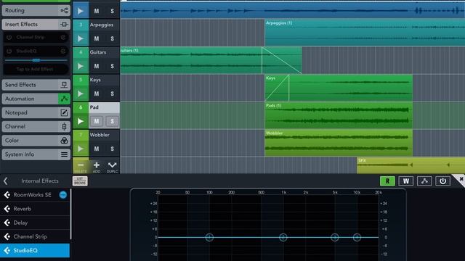Screen dimensions: 465x261
Task: Toggle power of StudioEQ insert slot
Action: tap(9, 51)
